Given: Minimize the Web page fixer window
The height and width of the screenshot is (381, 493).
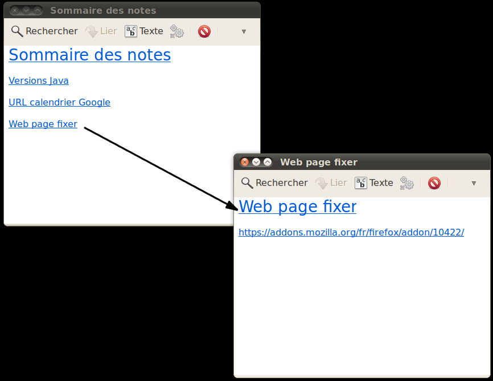Looking at the screenshot, I should coord(256,162).
